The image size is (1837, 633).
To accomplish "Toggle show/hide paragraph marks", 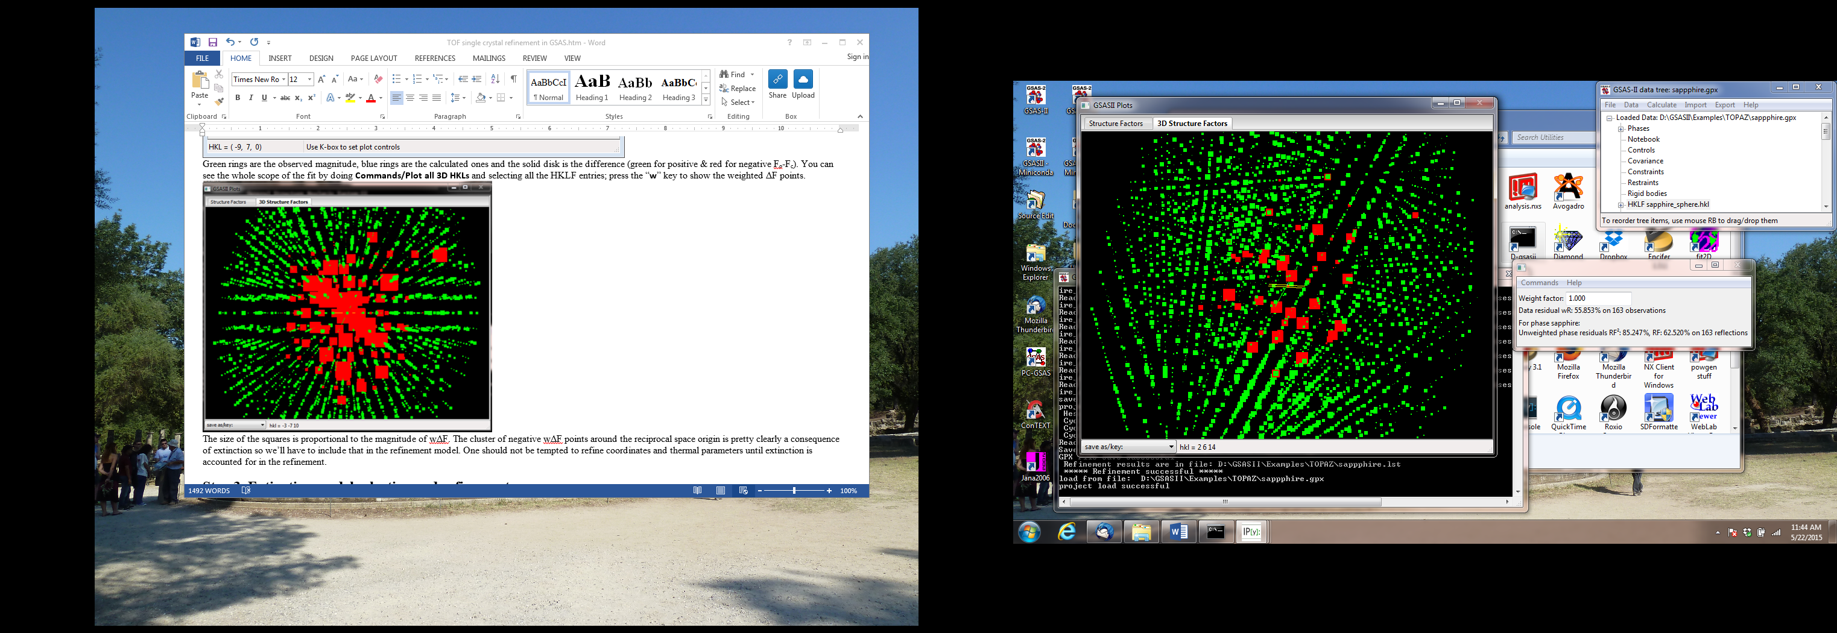I will [x=513, y=79].
